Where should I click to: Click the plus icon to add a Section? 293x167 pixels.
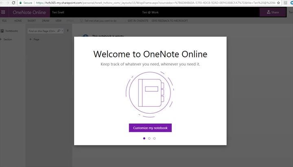(1, 40)
